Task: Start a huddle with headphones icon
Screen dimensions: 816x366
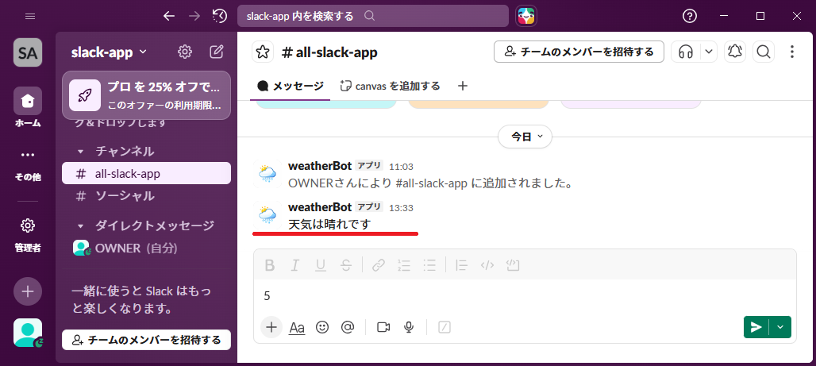Action: coord(686,52)
